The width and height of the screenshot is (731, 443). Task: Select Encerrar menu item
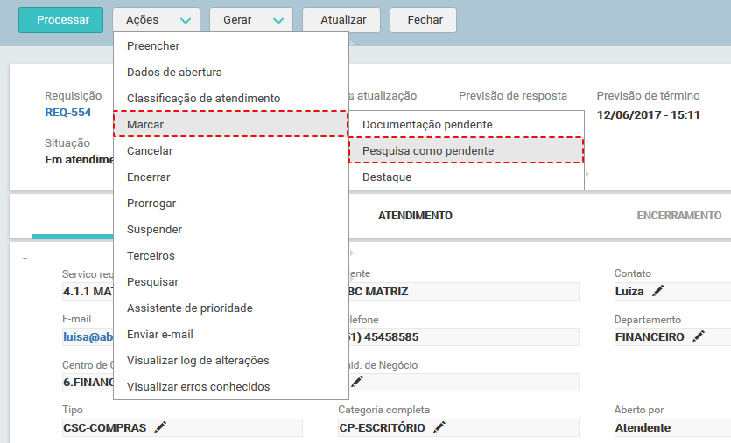(231, 177)
